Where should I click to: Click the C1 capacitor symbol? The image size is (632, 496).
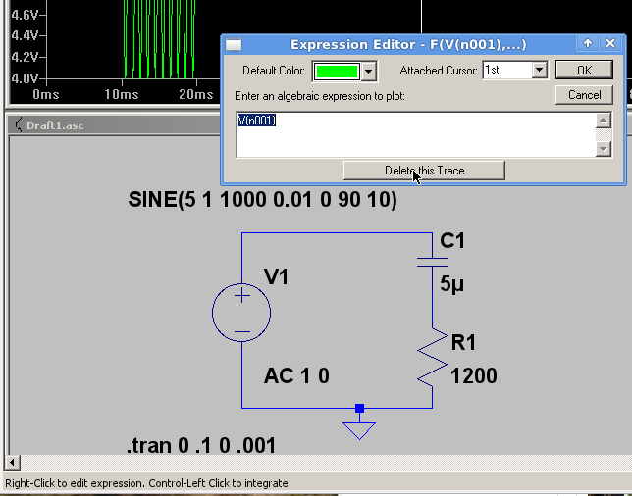432,261
